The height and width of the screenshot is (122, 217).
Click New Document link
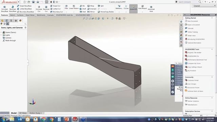[x=193, y=21]
